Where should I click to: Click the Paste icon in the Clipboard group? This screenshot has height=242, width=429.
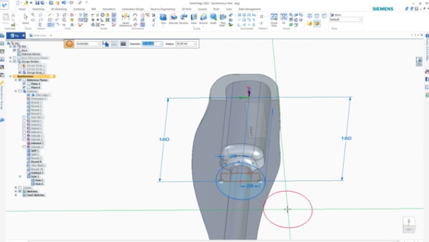(x=5, y=19)
